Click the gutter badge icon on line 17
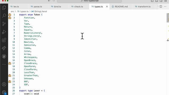The image size is (169, 95). (x=10, y=63)
